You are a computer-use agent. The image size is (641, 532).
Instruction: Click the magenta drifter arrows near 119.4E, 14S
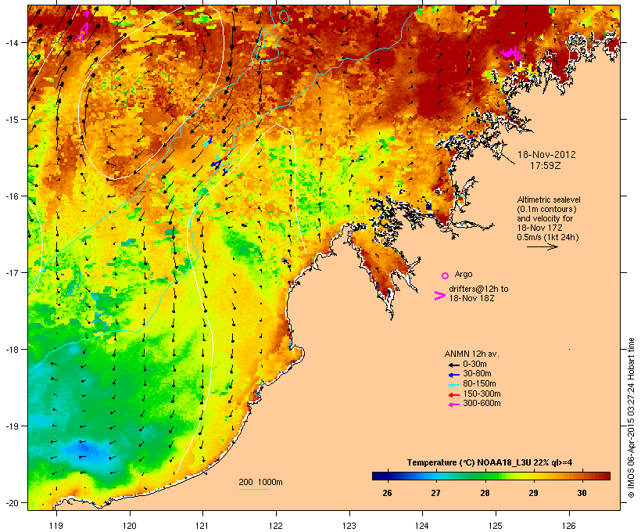[83, 27]
